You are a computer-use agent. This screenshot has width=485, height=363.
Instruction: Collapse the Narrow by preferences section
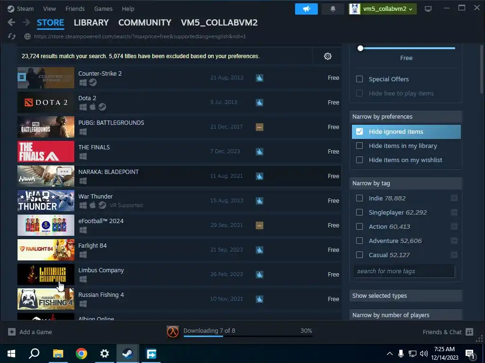pyautogui.click(x=406, y=117)
